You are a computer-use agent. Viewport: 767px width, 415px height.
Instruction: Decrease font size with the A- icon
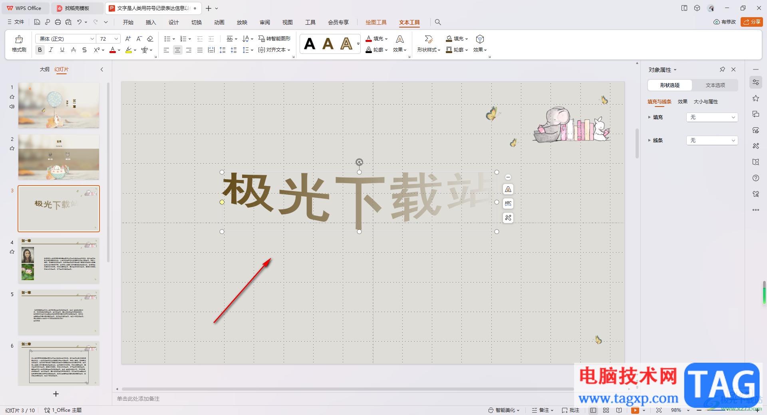tap(139, 39)
